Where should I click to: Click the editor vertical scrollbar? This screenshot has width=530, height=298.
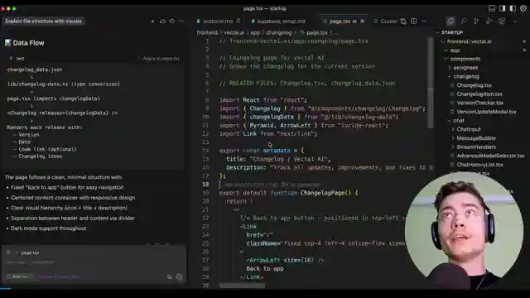(x=431, y=83)
